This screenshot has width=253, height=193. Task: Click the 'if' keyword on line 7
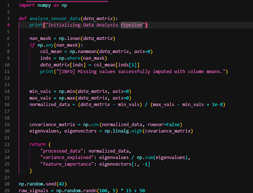32,45
